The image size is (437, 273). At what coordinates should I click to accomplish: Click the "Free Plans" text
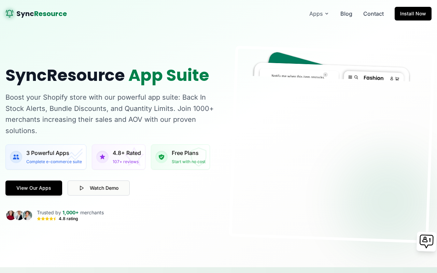(185, 153)
